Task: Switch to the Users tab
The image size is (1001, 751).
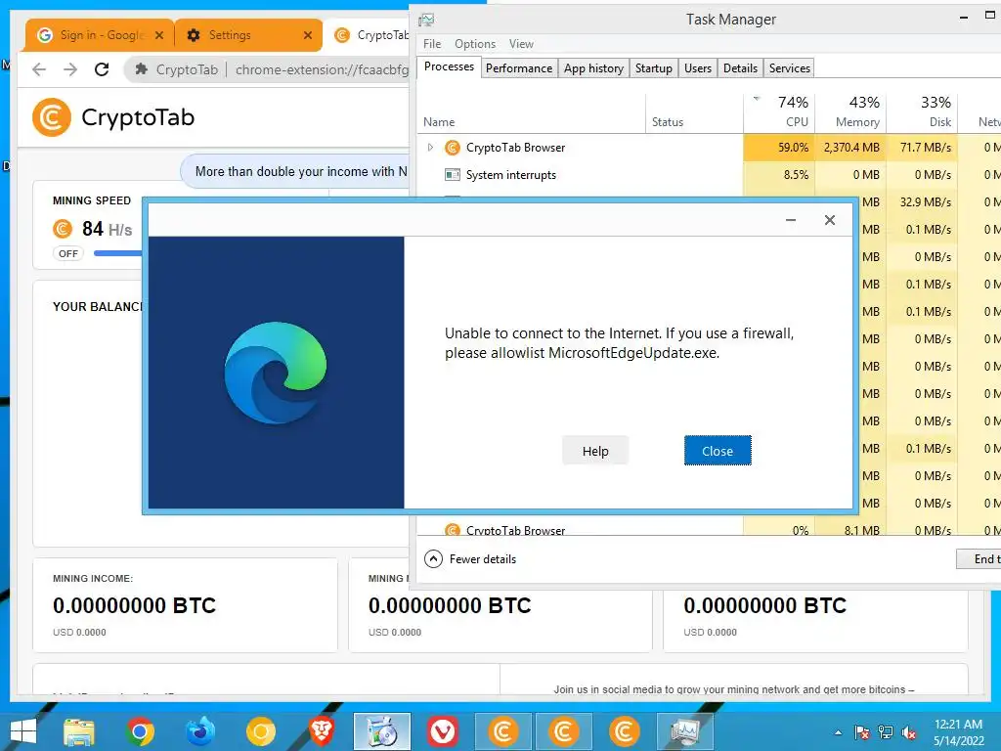Action: [x=698, y=68]
